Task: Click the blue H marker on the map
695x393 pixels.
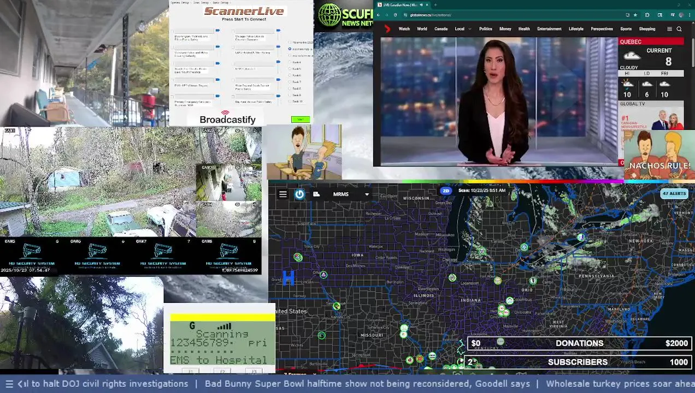Action: tap(288, 278)
